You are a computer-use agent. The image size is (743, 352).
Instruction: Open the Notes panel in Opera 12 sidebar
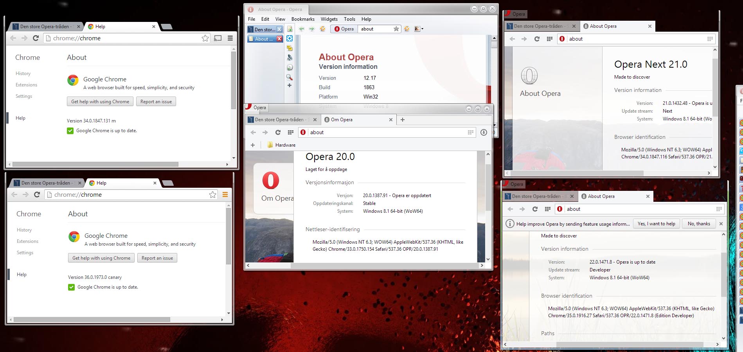[x=290, y=48]
